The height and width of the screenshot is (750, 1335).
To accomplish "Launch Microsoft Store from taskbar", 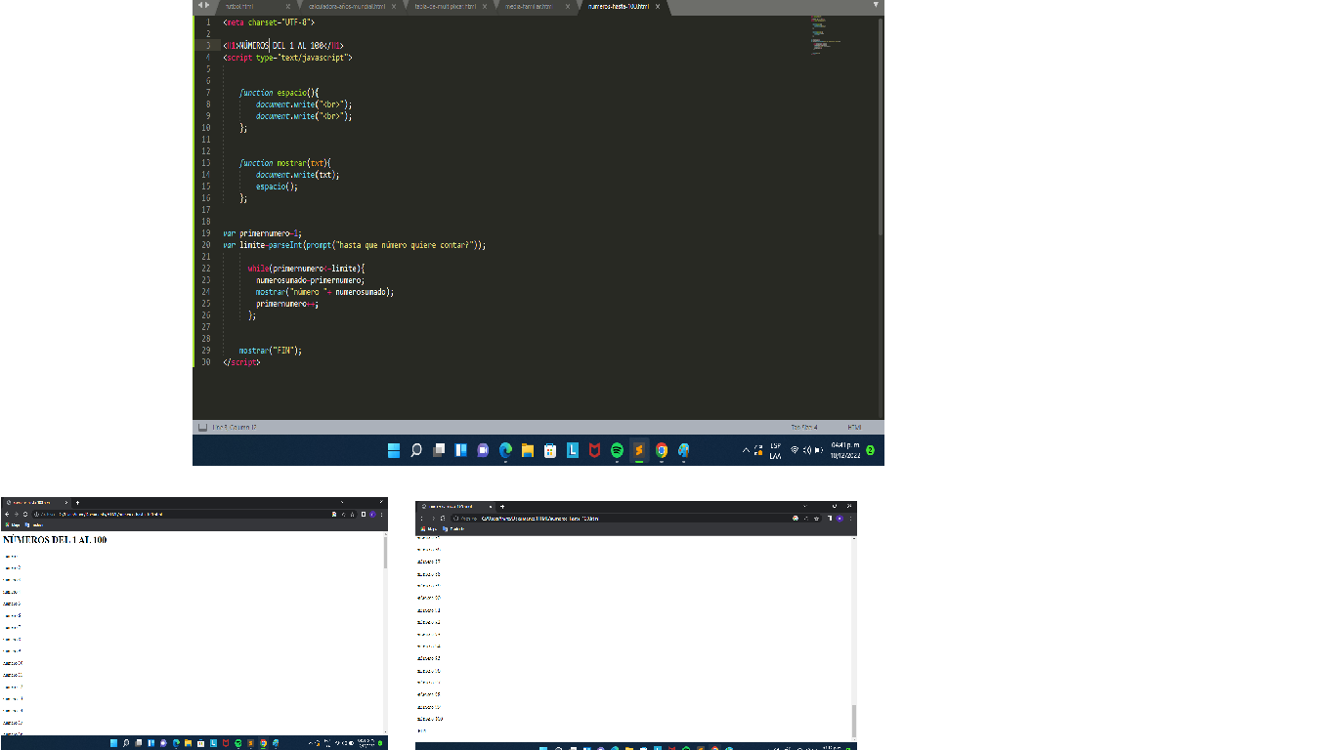I will 550,450.
